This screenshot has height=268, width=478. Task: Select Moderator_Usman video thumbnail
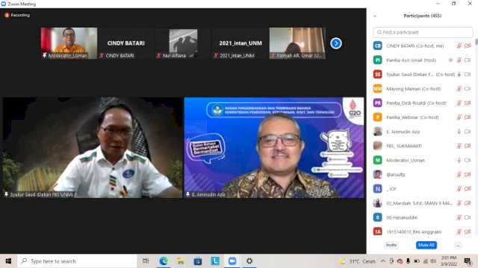click(69, 43)
